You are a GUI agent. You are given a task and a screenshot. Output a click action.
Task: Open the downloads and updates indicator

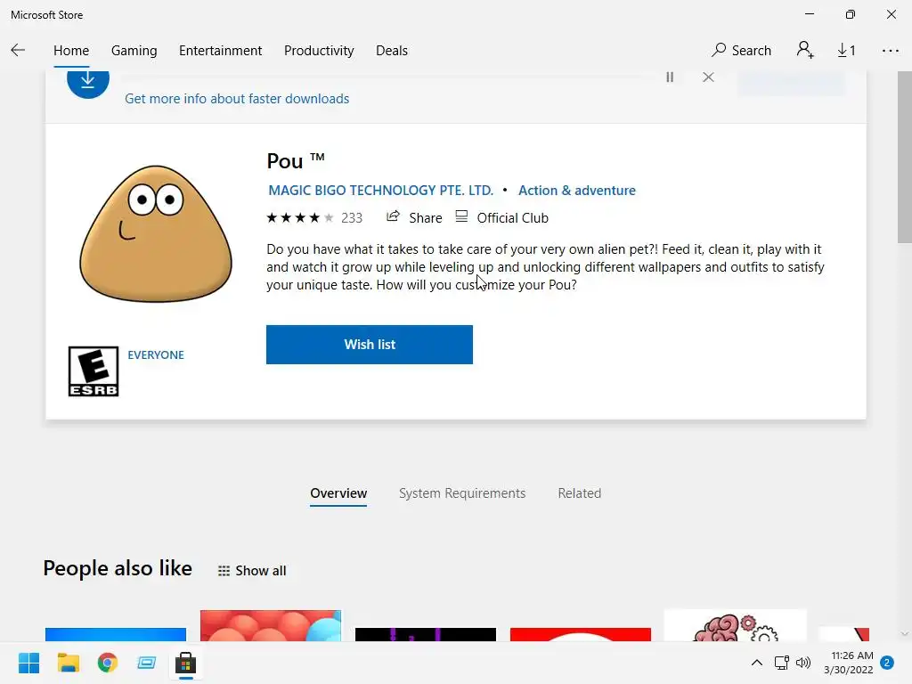[x=846, y=51]
